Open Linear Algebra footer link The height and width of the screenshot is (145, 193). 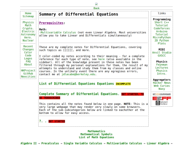[158, 143]
